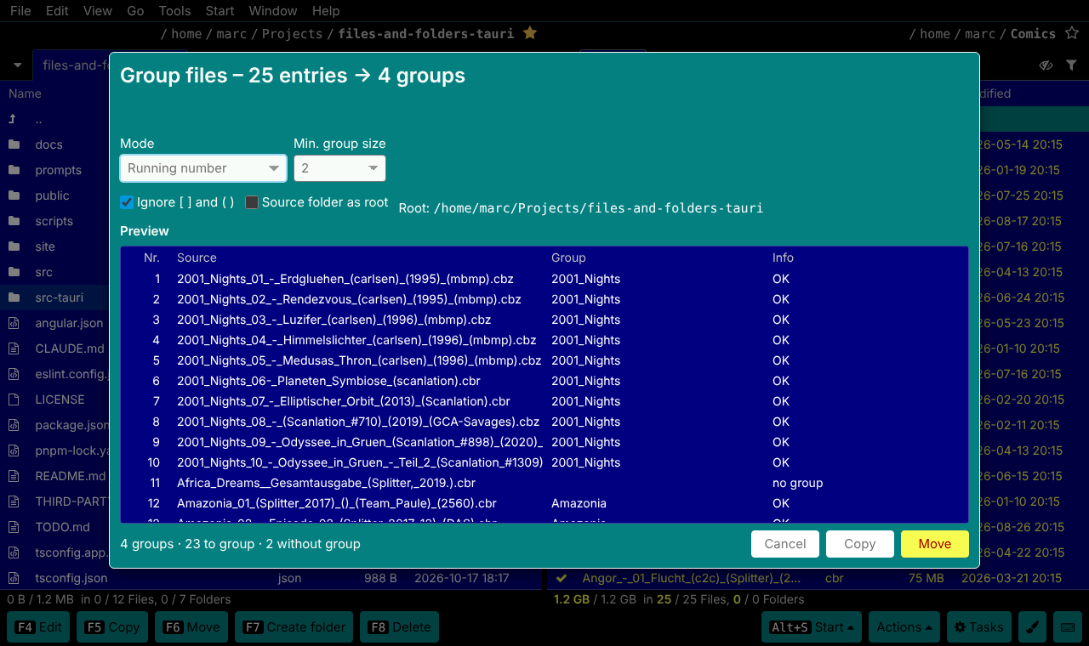Click the F7 Create folder button

pos(295,627)
